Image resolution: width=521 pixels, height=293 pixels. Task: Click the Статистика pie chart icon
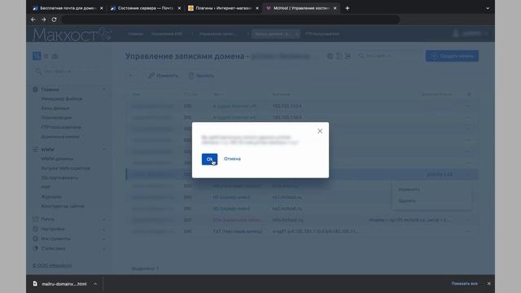[36, 248]
